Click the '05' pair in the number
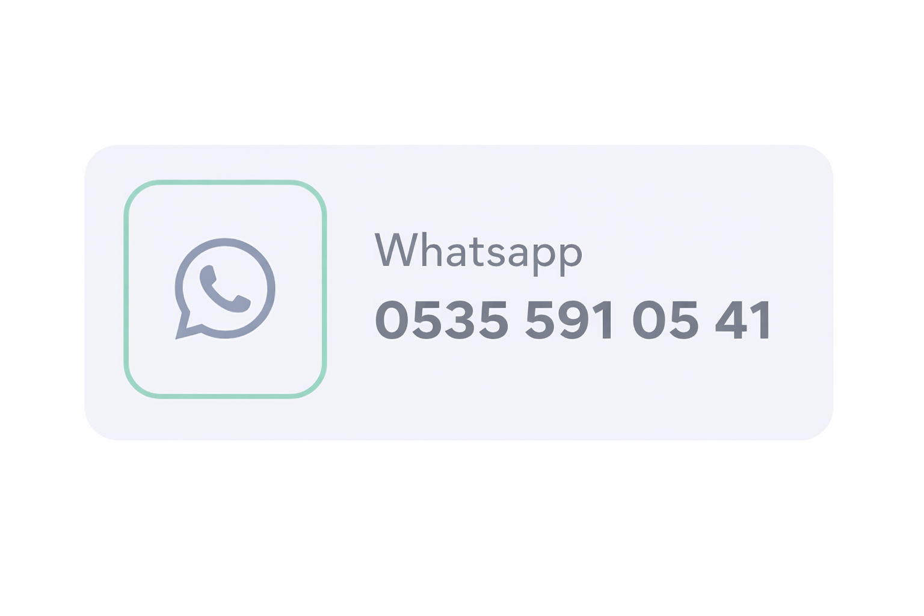924x616 pixels. coord(665,320)
